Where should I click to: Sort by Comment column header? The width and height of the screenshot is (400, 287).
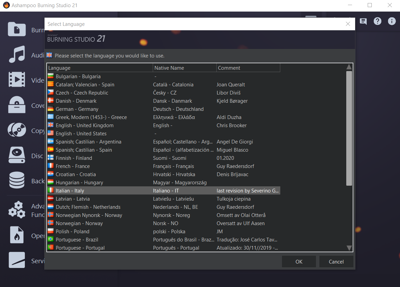[x=248, y=68]
